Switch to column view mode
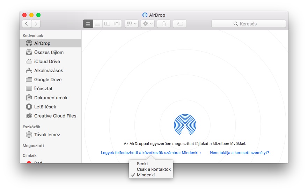 click(107, 24)
